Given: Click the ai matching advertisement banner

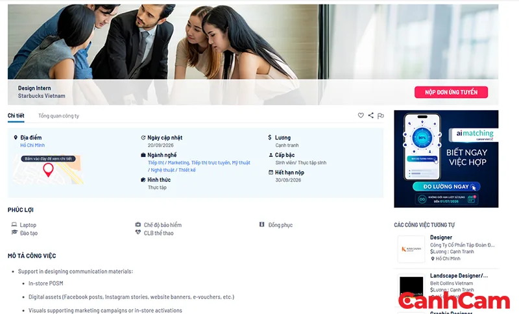Looking at the screenshot, I should click(446, 159).
